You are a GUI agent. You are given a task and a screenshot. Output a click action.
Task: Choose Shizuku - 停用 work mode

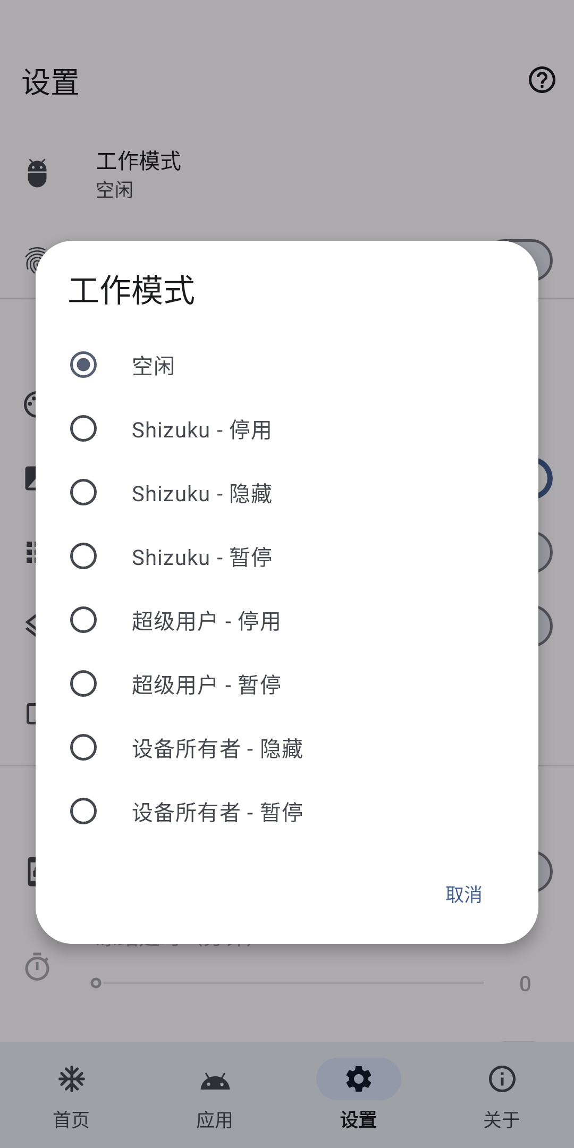point(83,429)
